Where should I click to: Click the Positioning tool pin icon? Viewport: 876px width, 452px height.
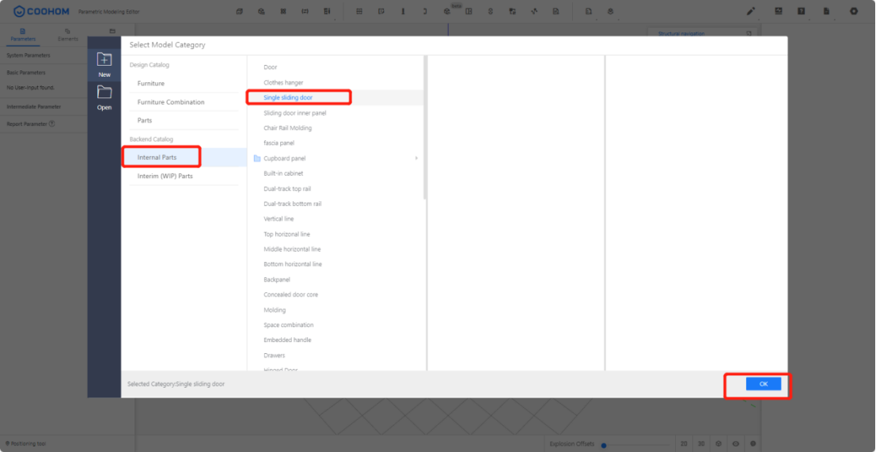click(7, 443)
